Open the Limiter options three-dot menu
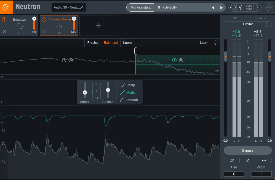 coord(269,24)
